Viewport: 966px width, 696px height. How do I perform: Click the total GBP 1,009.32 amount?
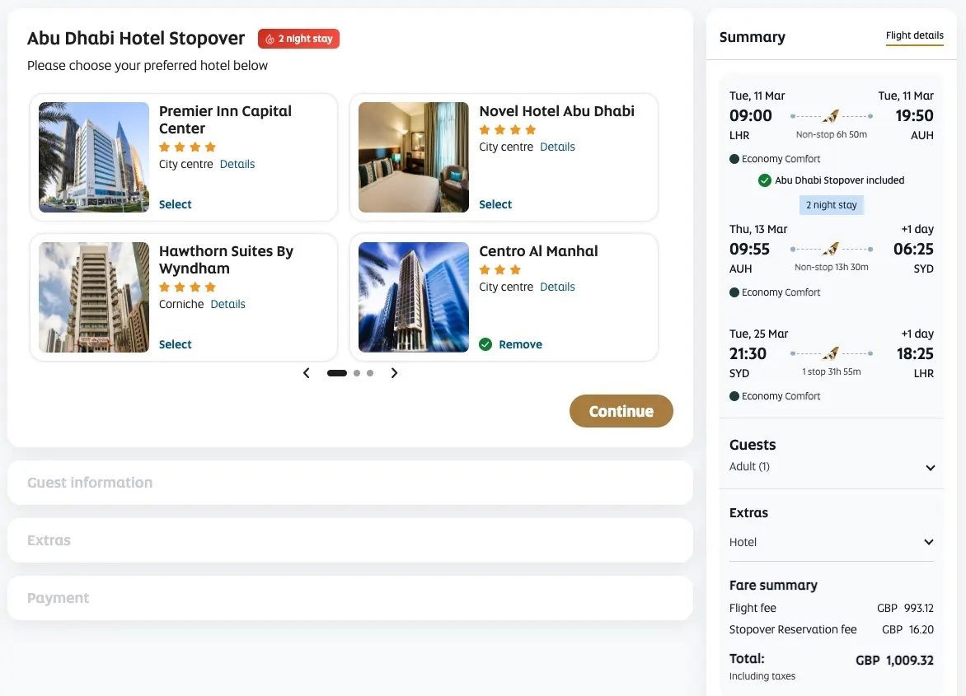pyautogui.click(x=894, y=661)
